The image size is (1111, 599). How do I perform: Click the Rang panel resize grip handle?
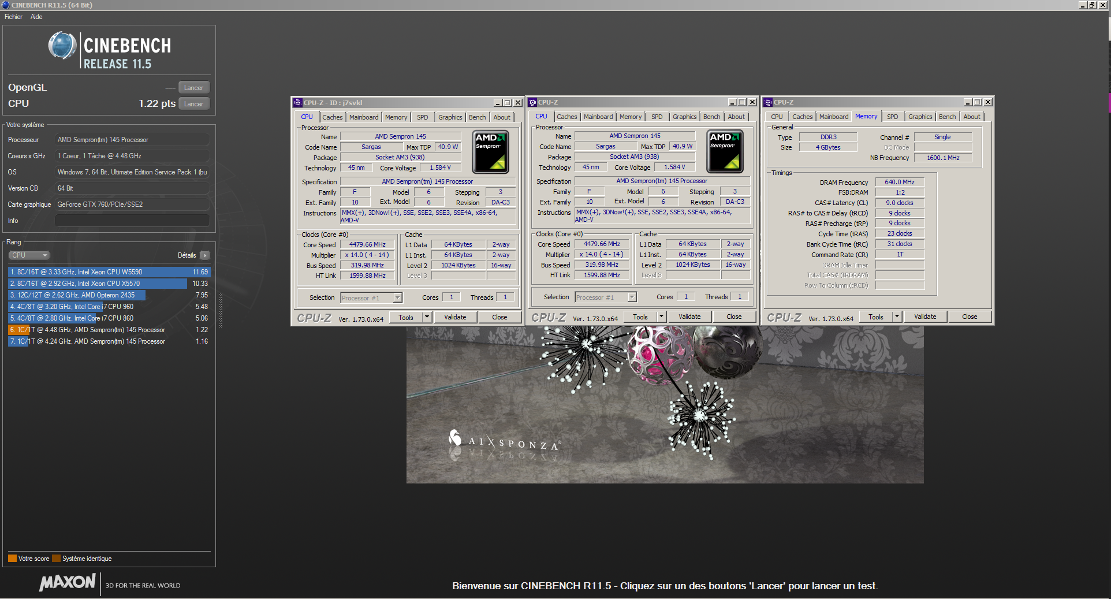[x=221, y=312]
